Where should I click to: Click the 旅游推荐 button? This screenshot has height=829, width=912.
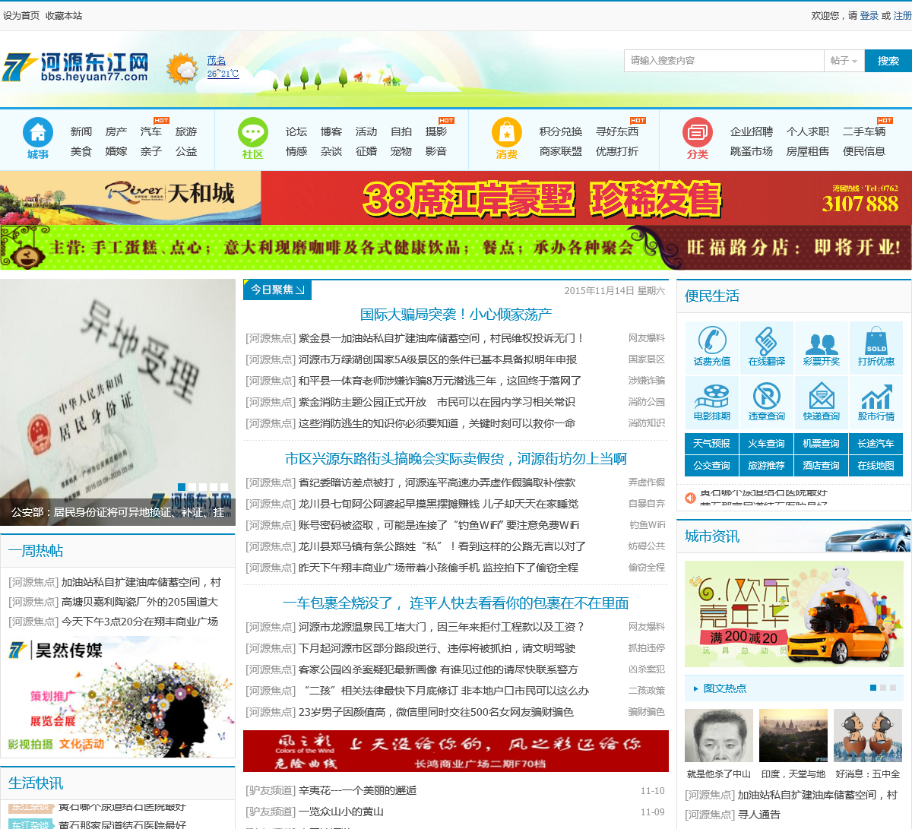pyautogui.click(x=766, y=465)
